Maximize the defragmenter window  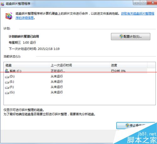coord(143,3)
